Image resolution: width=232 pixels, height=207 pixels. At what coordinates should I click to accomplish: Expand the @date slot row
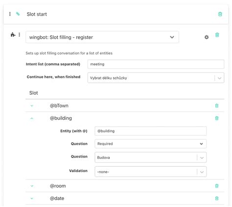(x=32, y=198)
